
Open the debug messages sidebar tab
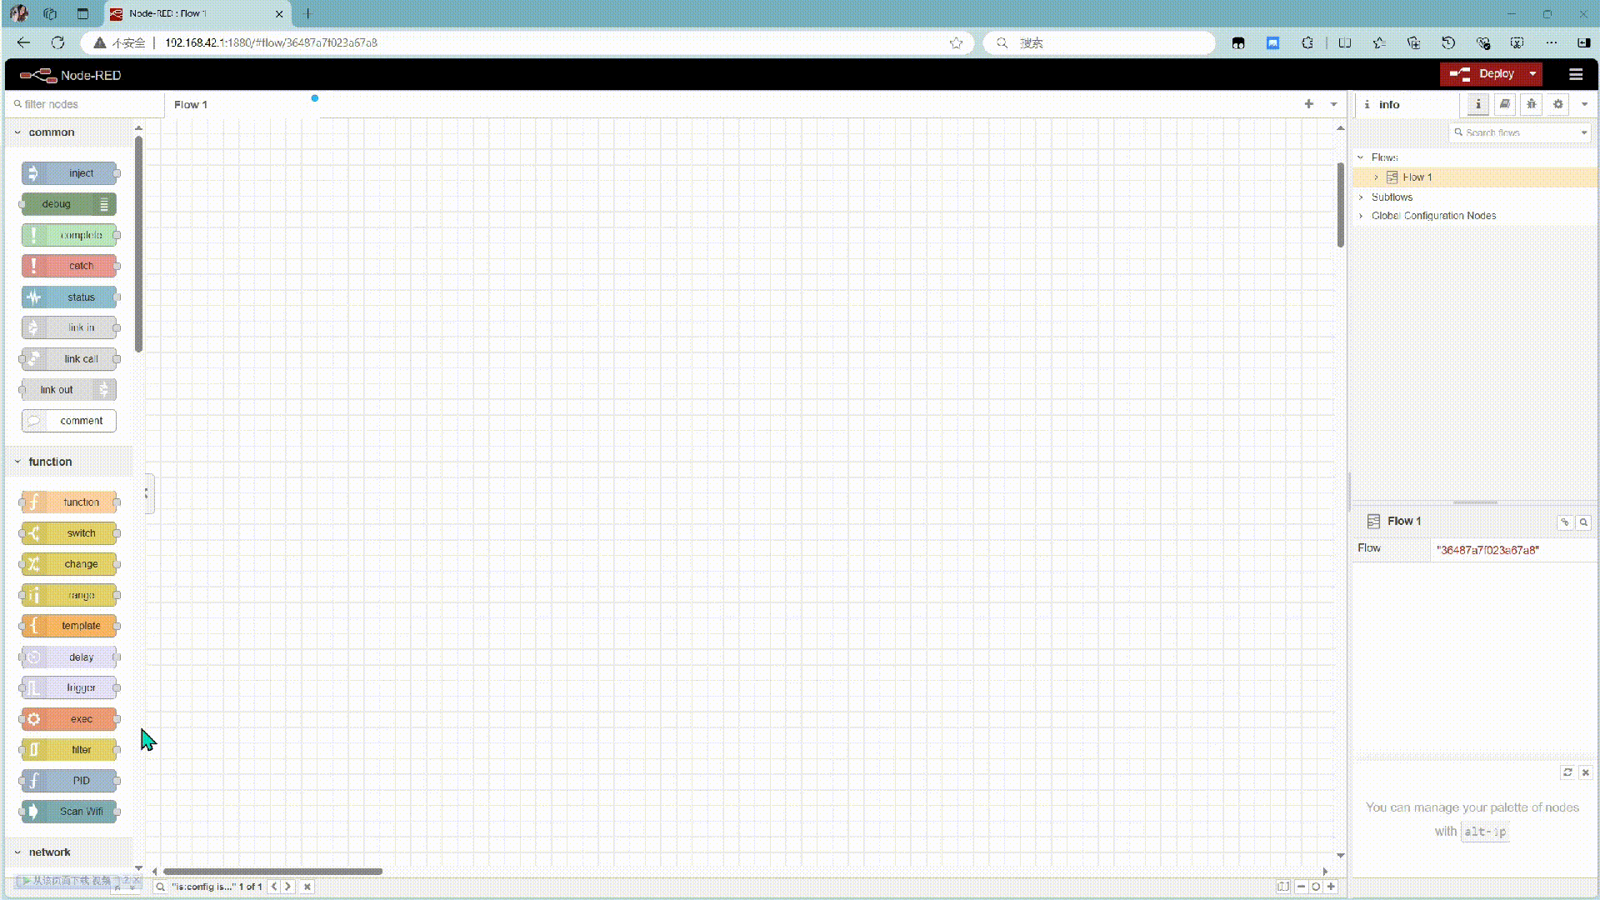pos(1531,104)
